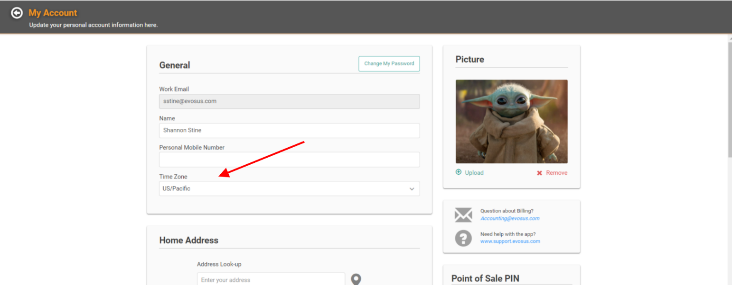
Task: Visit the www.support.evosus.com link
Action: 510,241
